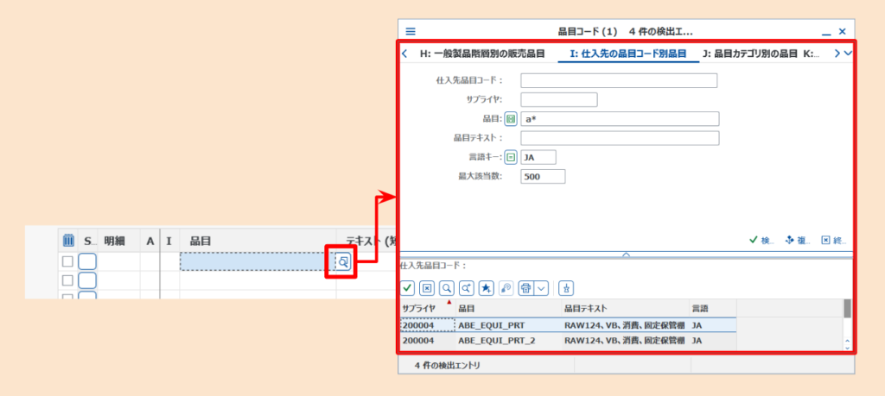Click supplier 200004 in the ABE_EQUI_PRT_2 row

pyautogui.click(x=427, y=341)
